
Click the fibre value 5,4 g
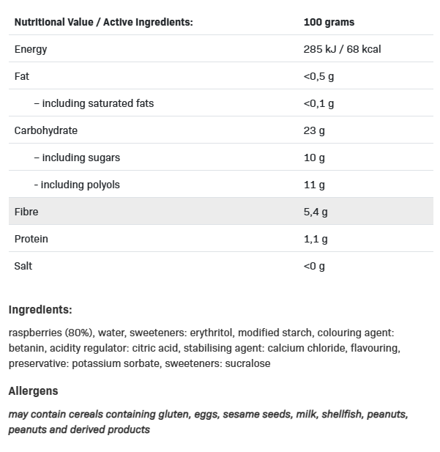[x=316, y=212]
